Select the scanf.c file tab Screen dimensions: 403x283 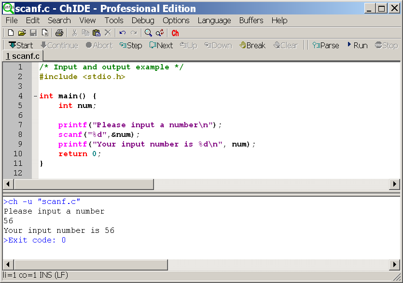tap(23, 56)
